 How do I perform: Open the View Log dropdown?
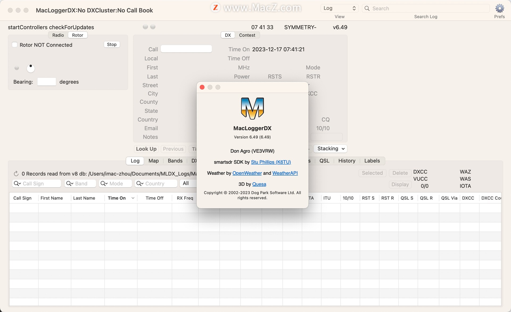(x=339, y=8)
